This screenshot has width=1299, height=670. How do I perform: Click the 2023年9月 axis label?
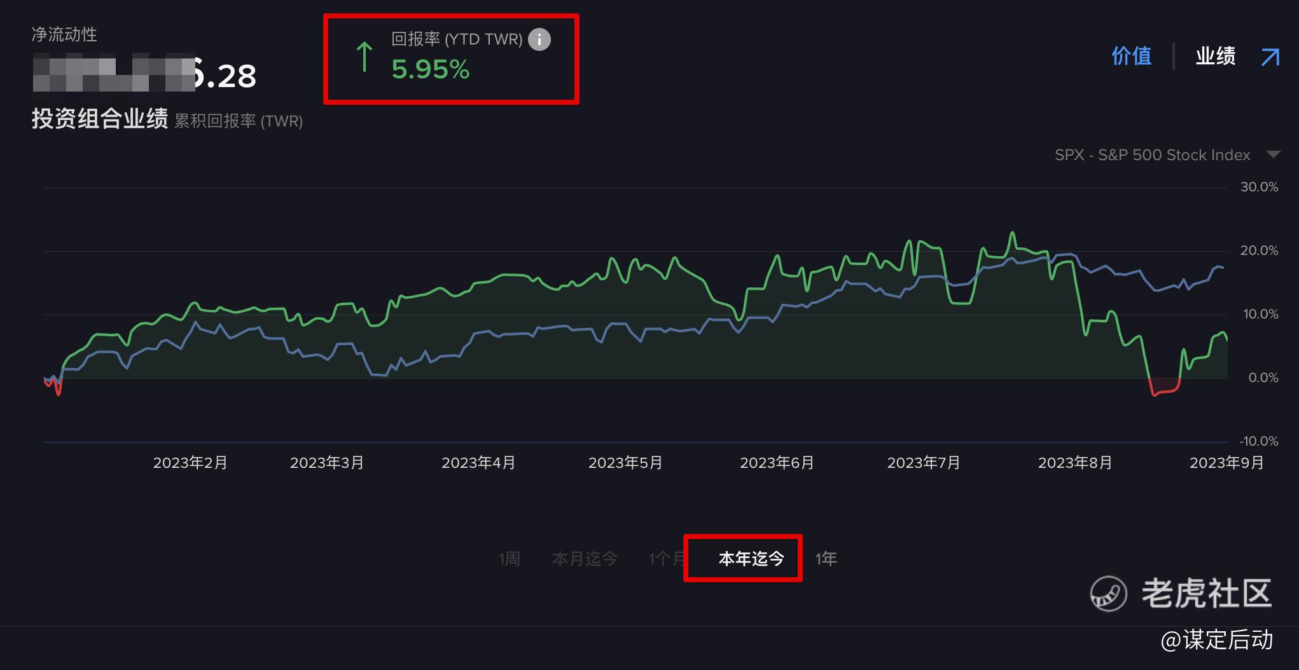(x=1226, y=463)
